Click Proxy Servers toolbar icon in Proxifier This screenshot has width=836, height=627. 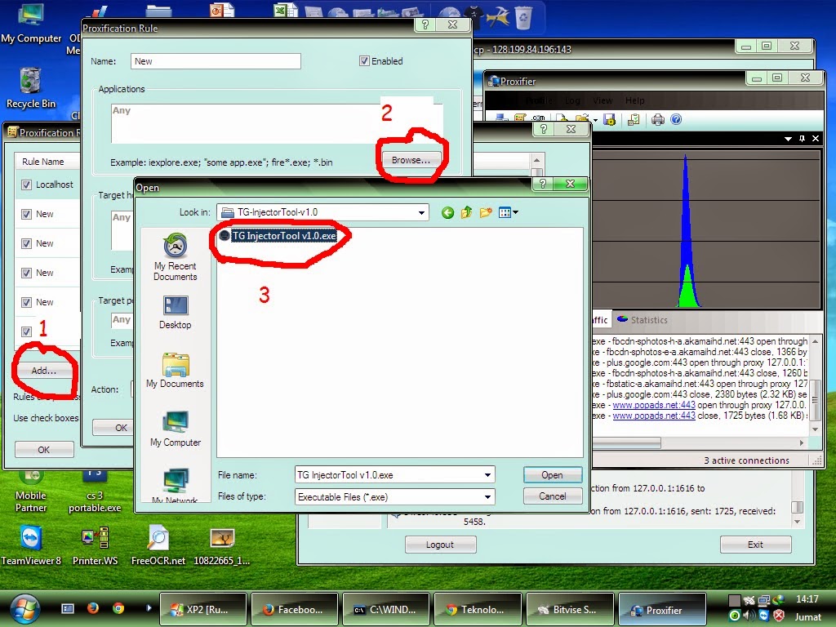pyautogui.click(x=501, y=119)
